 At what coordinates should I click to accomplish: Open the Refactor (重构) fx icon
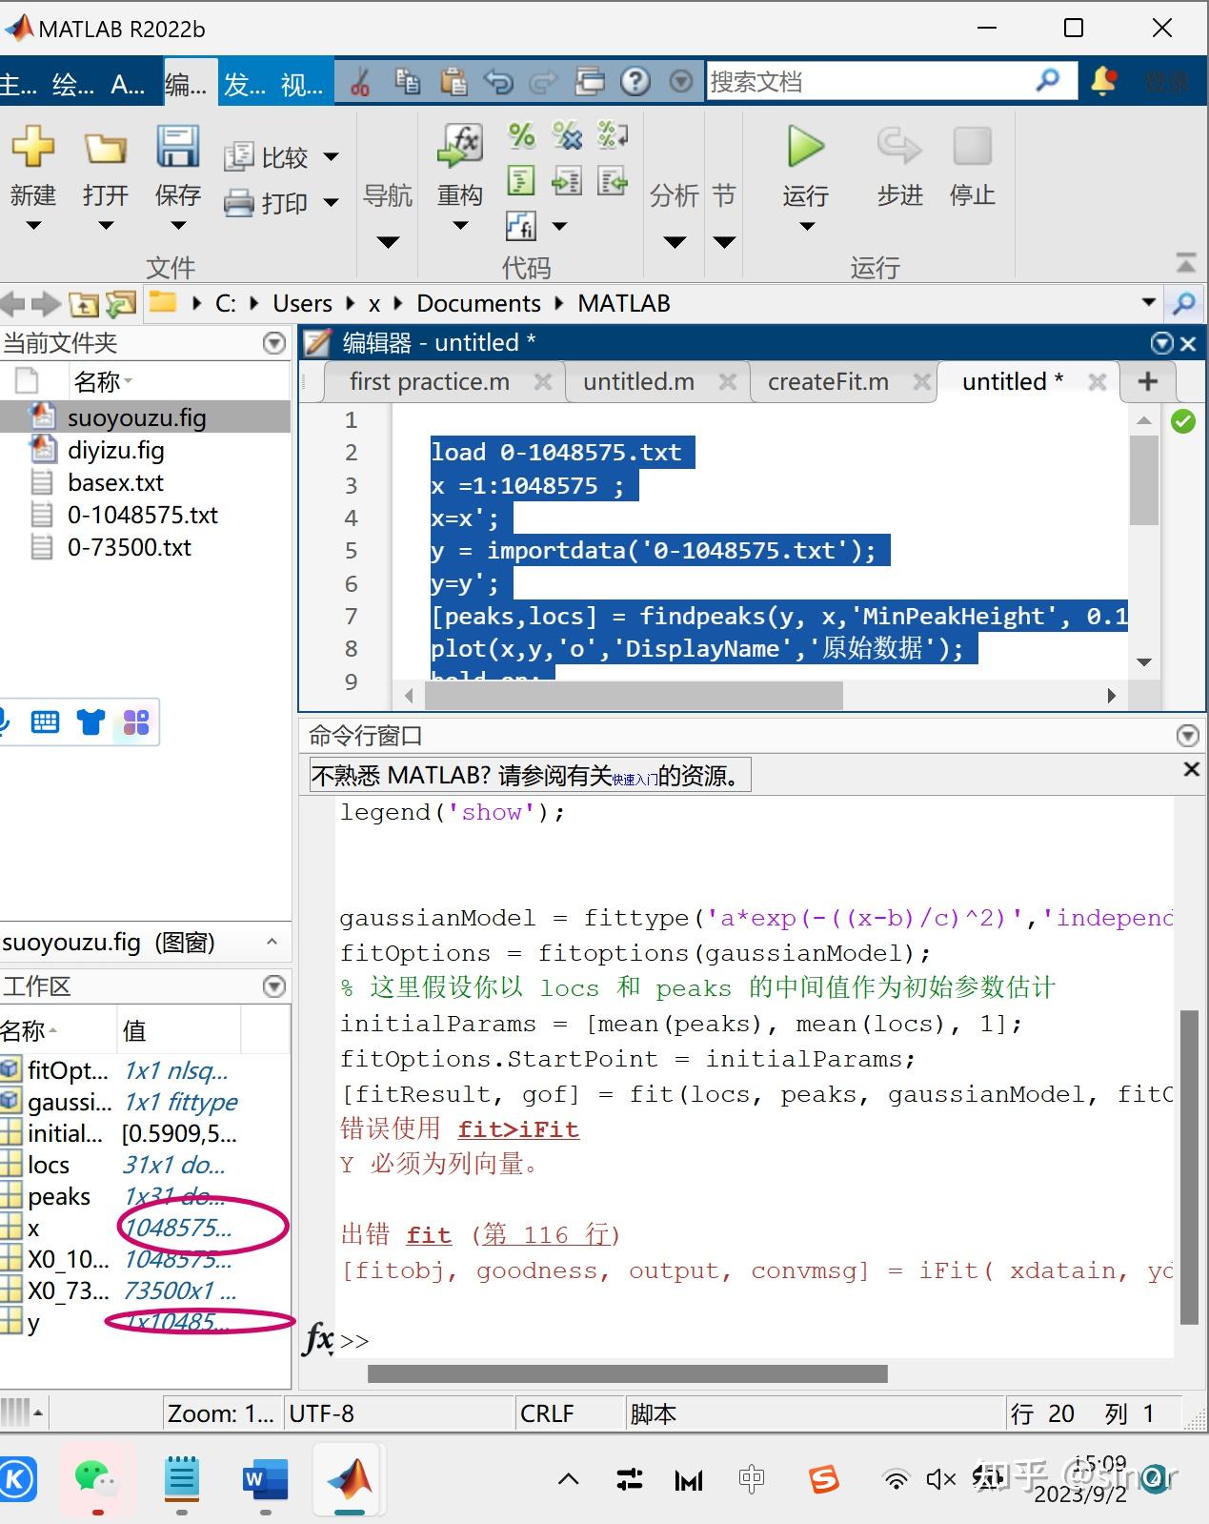(460, 147)
